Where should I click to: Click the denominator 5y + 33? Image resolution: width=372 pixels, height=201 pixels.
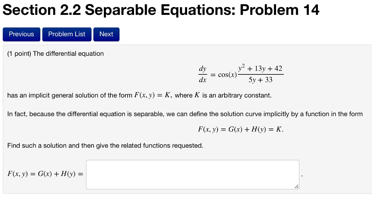coord(260,80)
